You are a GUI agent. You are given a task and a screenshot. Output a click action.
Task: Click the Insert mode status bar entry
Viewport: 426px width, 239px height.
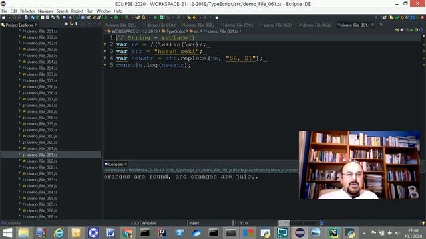(194, 223)
